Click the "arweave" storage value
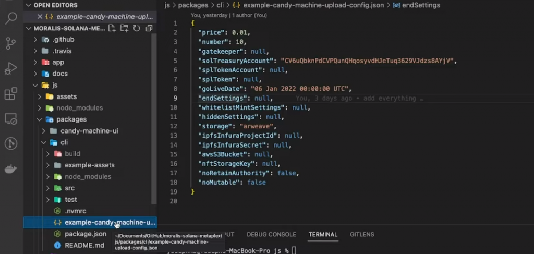The height and width of the screenshot is (254, 534). click(257, 126)
